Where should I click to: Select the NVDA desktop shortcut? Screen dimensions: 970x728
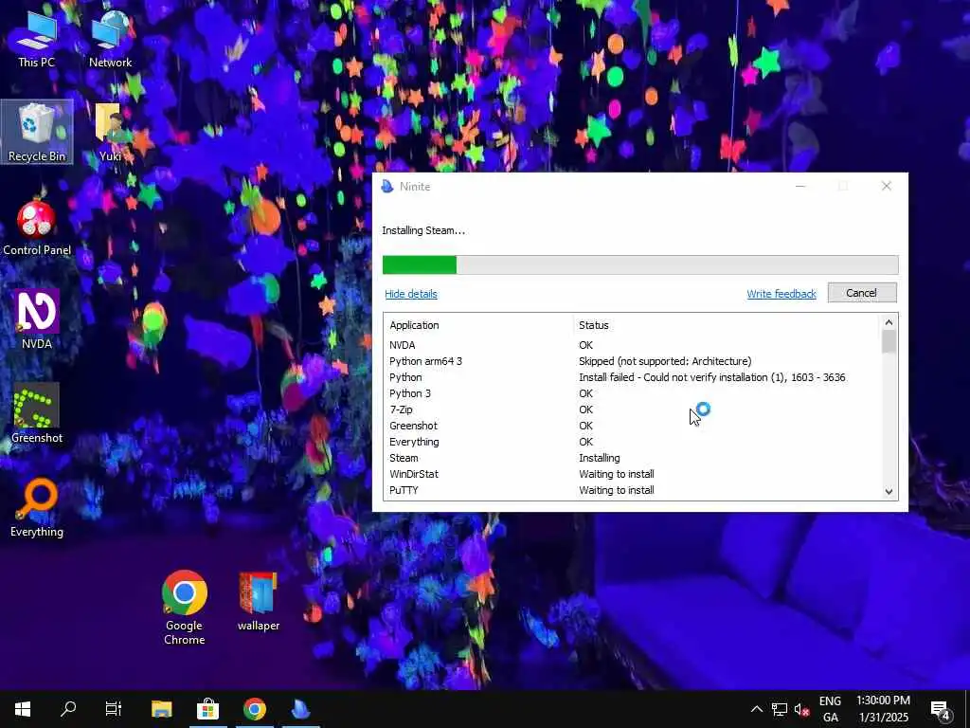(x=37, y=320)
